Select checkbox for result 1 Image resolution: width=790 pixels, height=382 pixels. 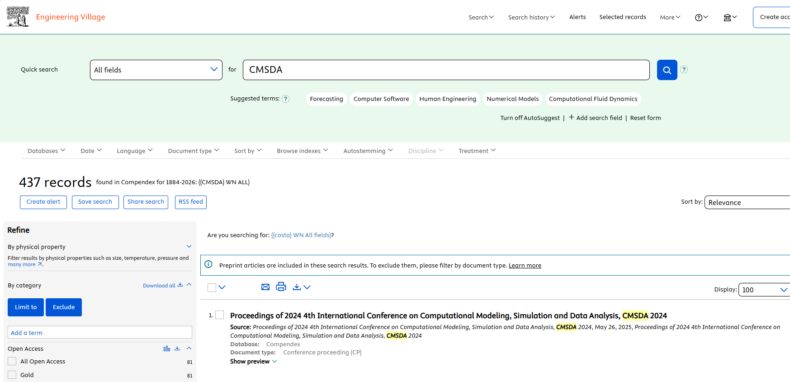(x=220, y=315)
